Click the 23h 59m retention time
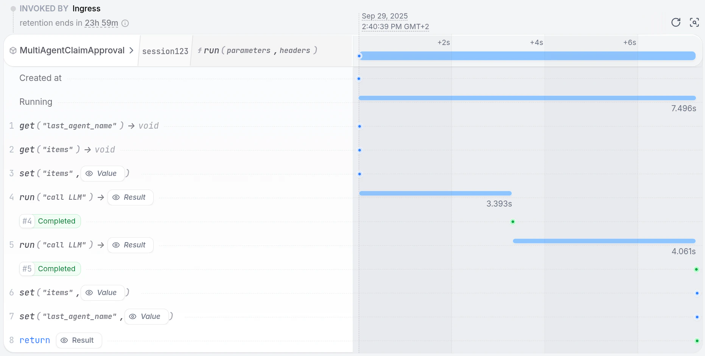This screenshot has height=356, width=705. (101, 23)
